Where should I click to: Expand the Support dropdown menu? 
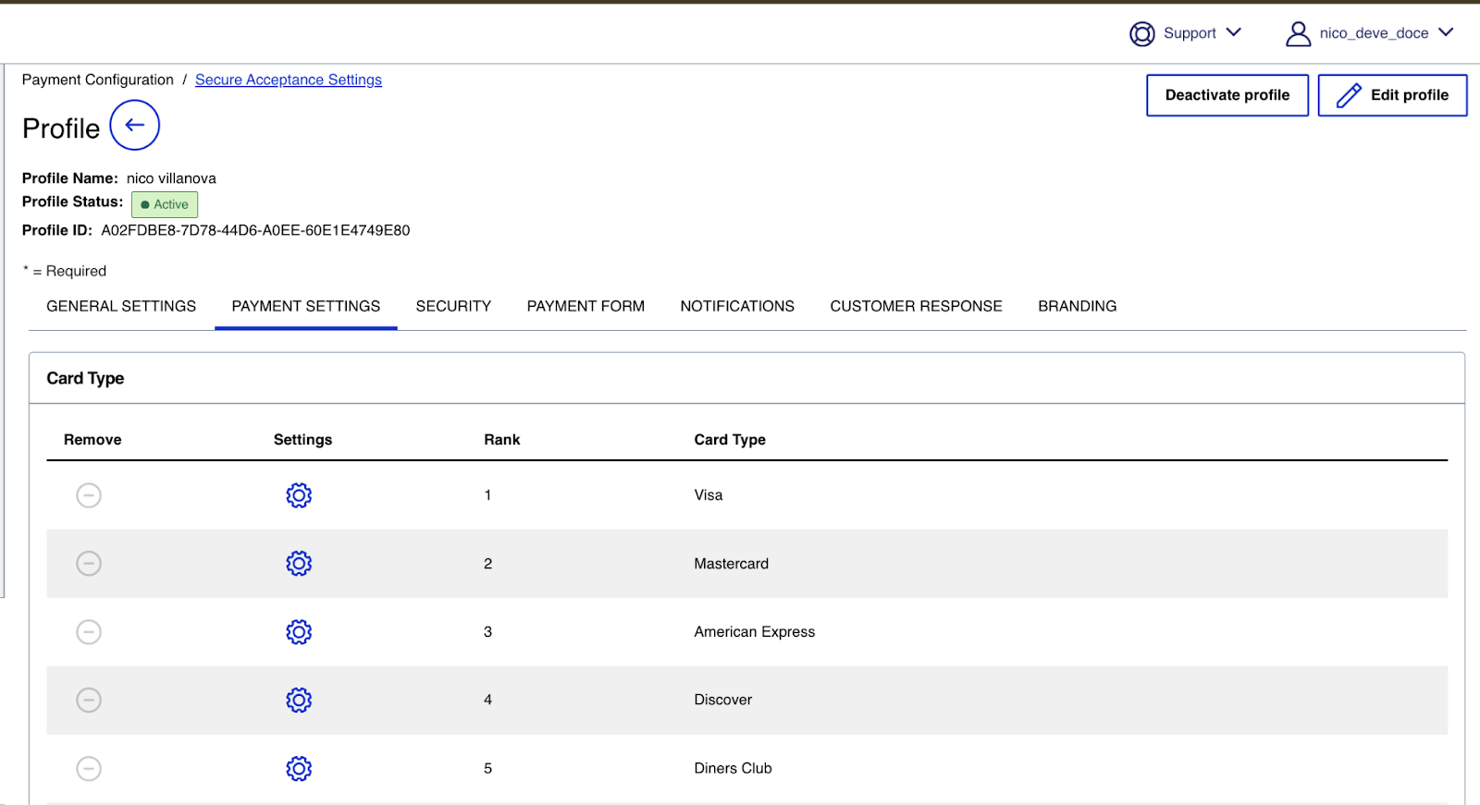coord(1186,33)
